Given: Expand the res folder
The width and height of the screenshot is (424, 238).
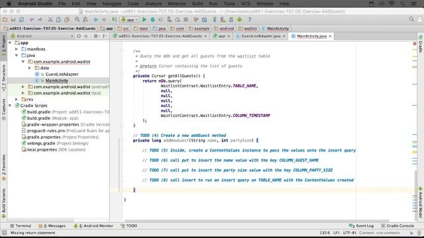Looking at the screenshot, I should 17,99.
